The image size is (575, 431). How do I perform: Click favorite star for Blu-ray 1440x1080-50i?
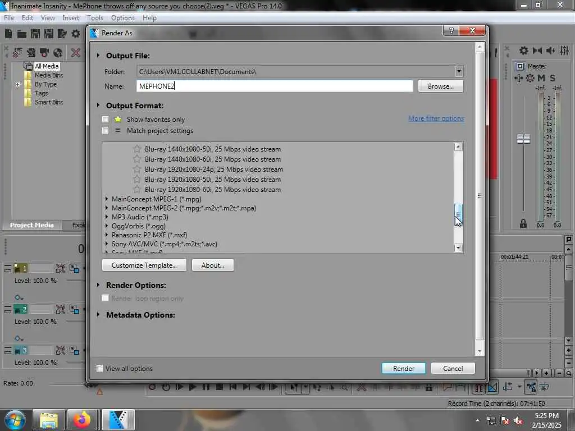137,149
